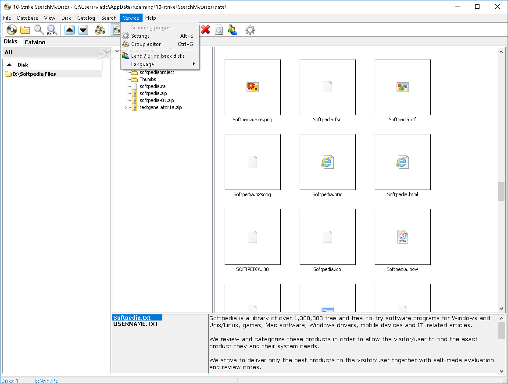This screenshot has width=508, height=384.
Task: Click the thumbnail pane scroll up arrow
Action: (x=501, y=52)
